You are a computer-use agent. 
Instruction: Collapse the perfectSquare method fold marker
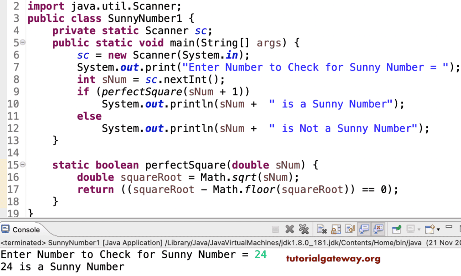tap(22, 164)
